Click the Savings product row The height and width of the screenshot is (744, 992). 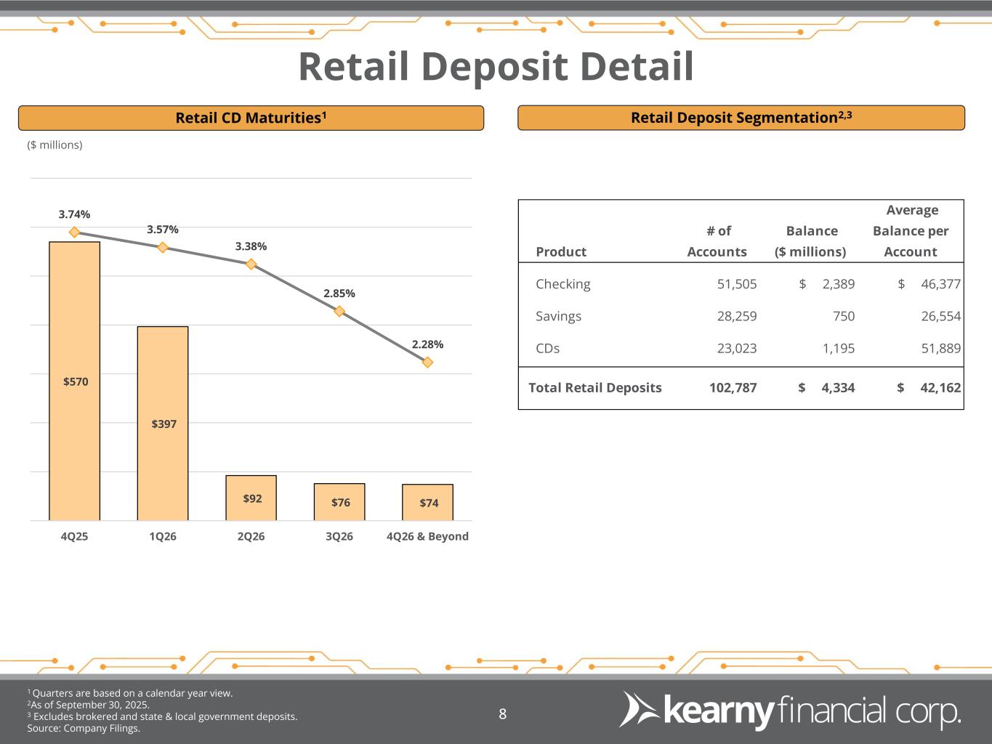(559, 316)
